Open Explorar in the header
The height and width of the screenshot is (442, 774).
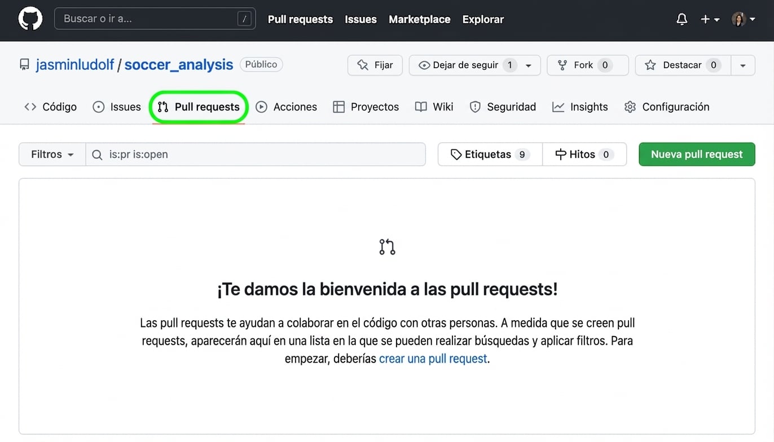tap(483, 19)
